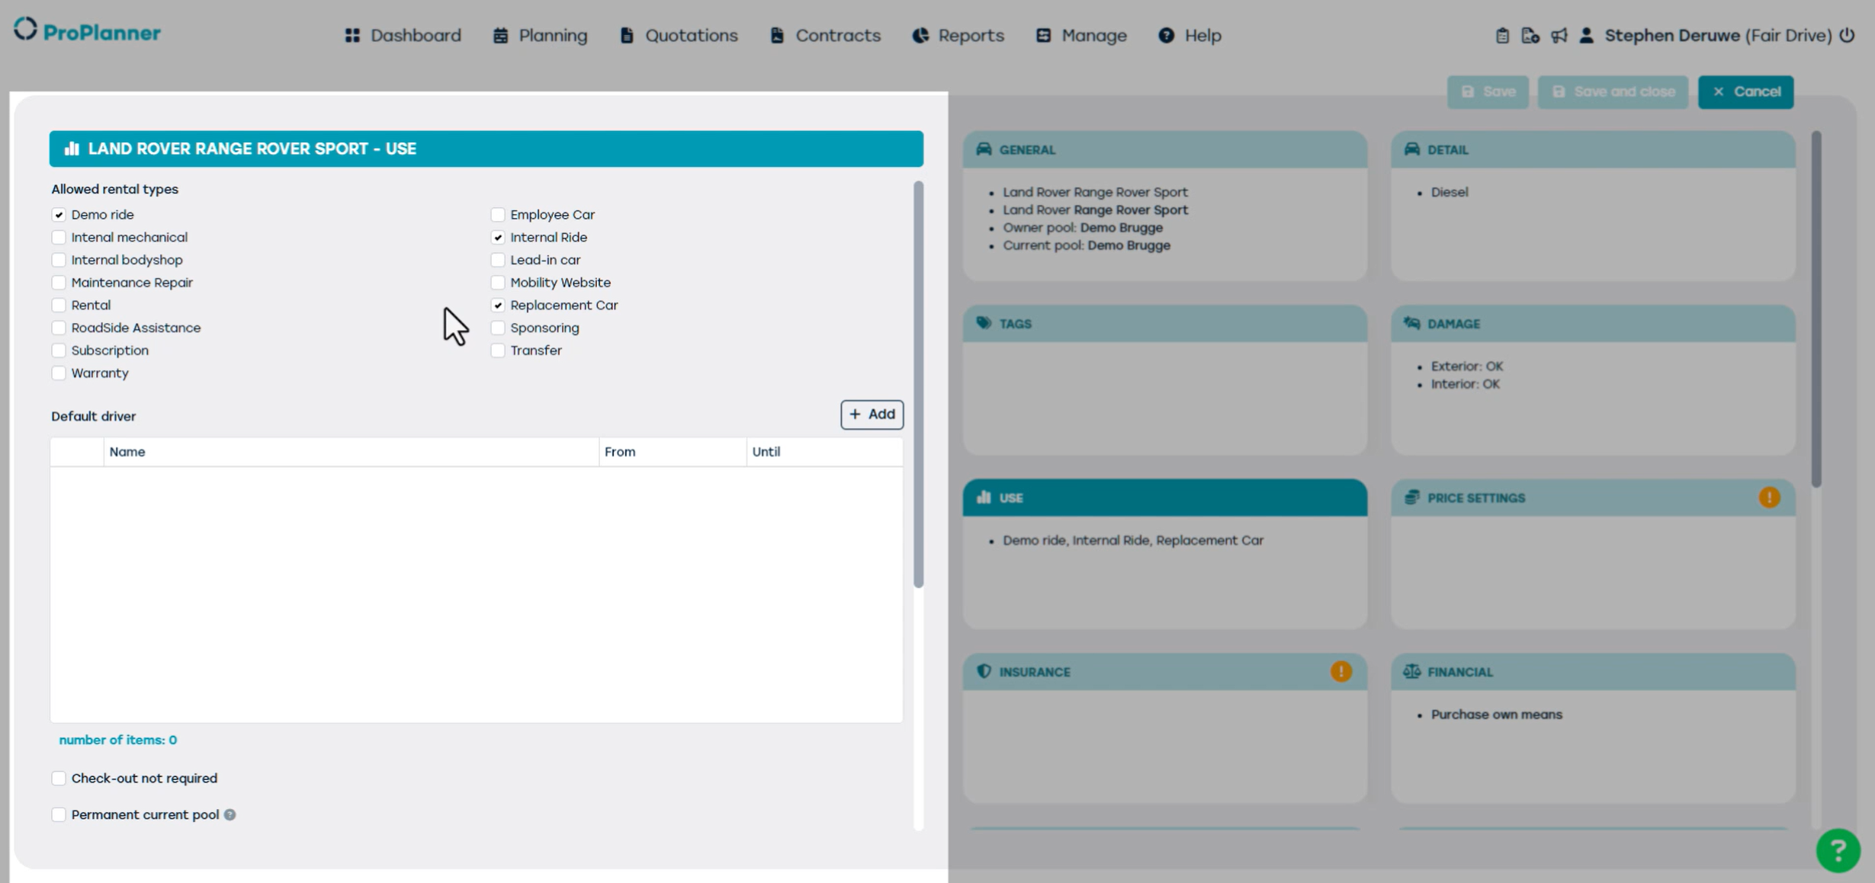The height and width of the screenshot is (883, 1875).
Task: Click the megaphone announcements icon
Action: pyautogui.click(x=1559, y=36)
